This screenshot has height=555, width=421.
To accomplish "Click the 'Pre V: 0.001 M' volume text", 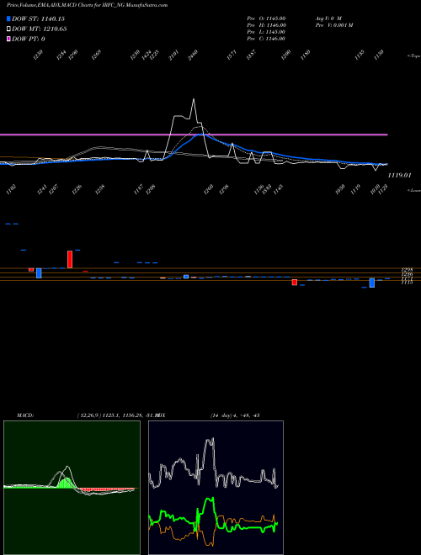I will (334, 25).
